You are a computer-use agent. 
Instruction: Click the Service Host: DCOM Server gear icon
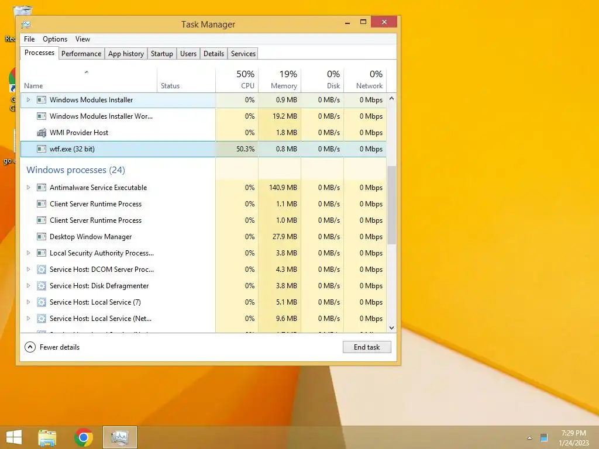click(42, 270)
